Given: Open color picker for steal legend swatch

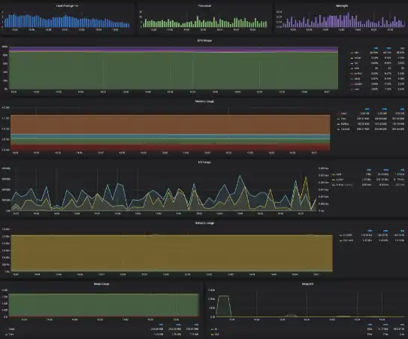Looking at the screenshot, I should point(352,79).
